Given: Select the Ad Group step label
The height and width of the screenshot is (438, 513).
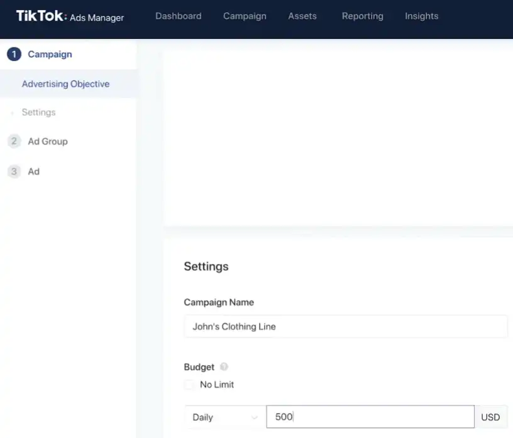Looking at the screenshot, I should pos(48,141).
